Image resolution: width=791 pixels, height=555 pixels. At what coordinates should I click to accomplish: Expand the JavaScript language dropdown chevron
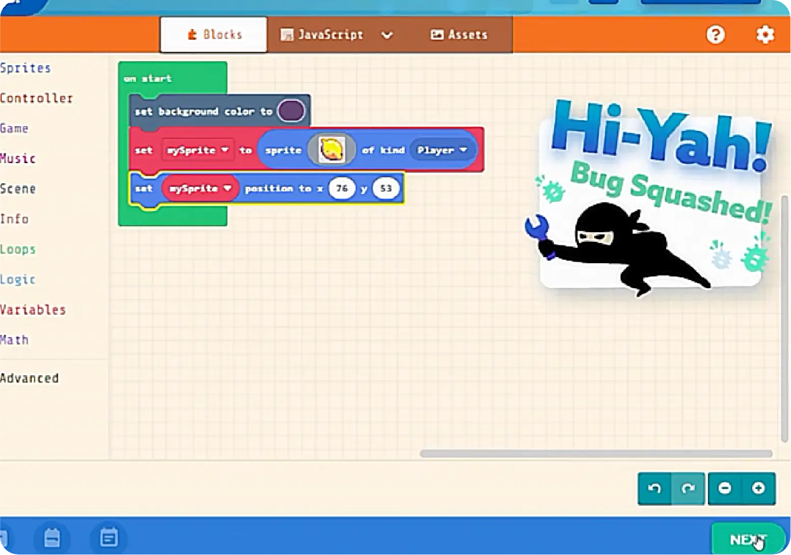point(387,35)
